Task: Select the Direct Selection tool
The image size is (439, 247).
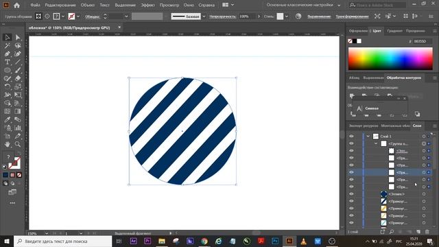Action: (18, 37)
